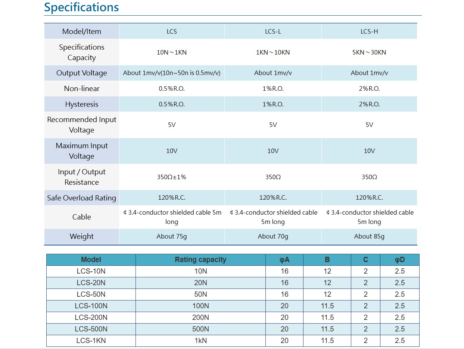The width and height of the screenshot is (464, 349).
Task: Click the "10N" rating capacity cell
Action: click(x=200, y=271)
